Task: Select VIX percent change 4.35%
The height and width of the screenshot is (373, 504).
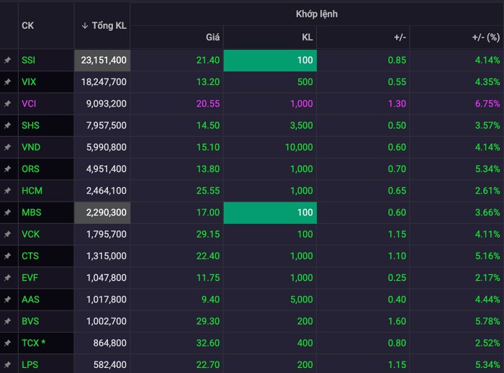Action: 487,82
